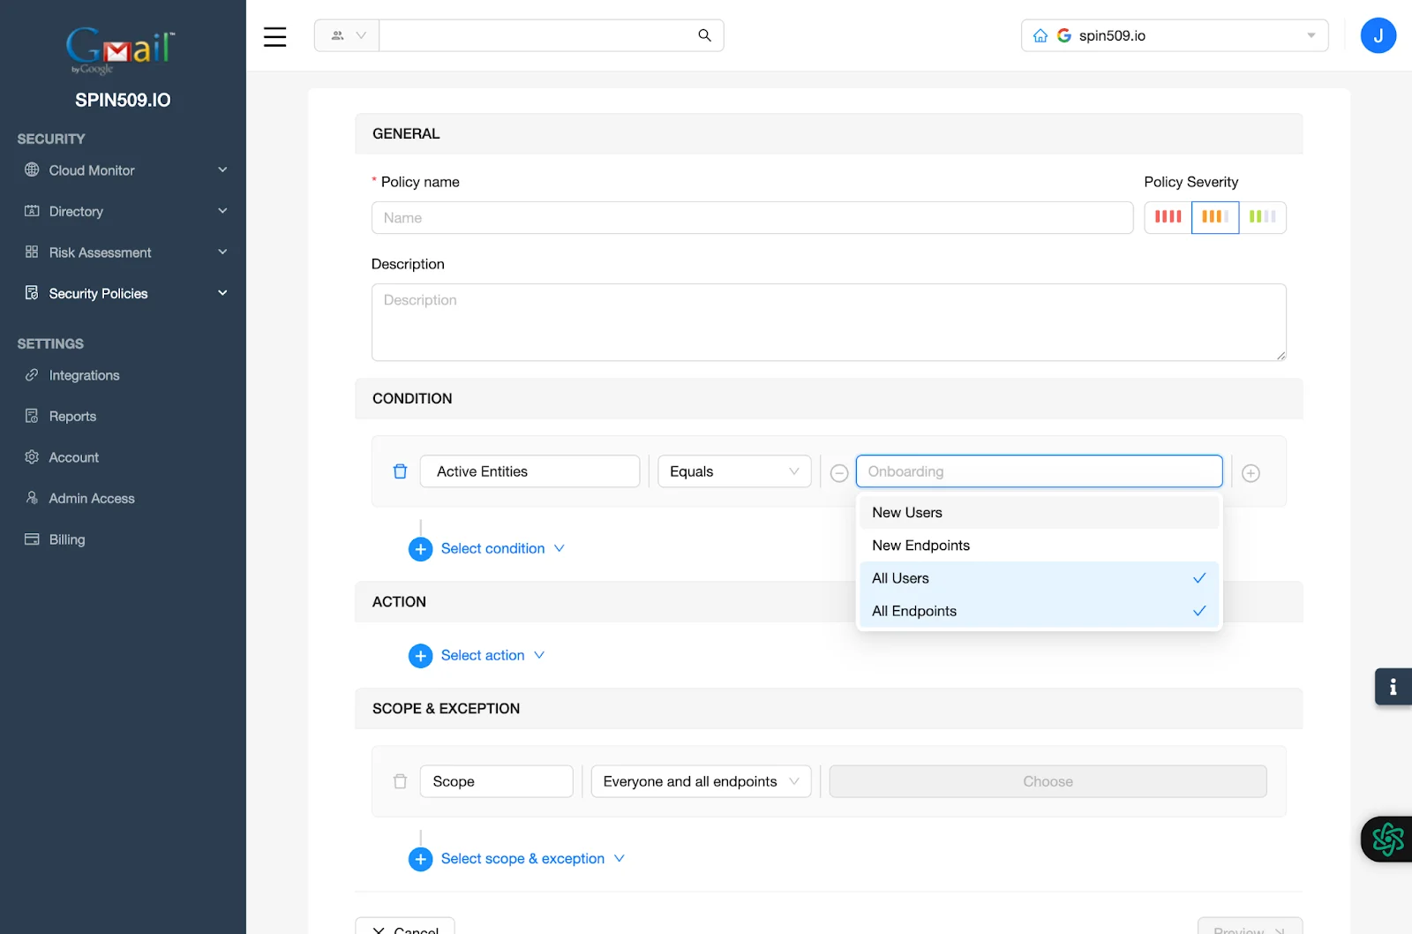Deselect the All Users checkmark
The width and height of the screenshot is (1412, 934).
pyautogui.click(x=1198, y=578)
